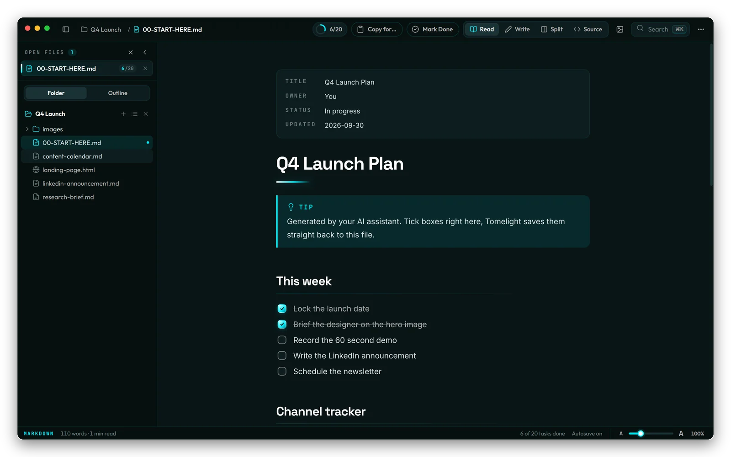Close the 00-START-HERE.md open file tab
This screenshot has width=731, height=457.
tap(145, 69)
